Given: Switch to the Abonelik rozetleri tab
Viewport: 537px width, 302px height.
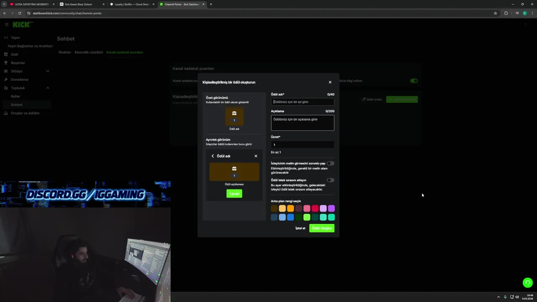Looking at the screenshot, I should (x=89, y=52).
